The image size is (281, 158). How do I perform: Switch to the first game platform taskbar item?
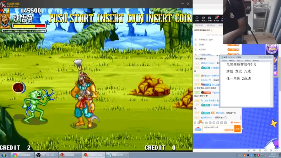[70, 155]
